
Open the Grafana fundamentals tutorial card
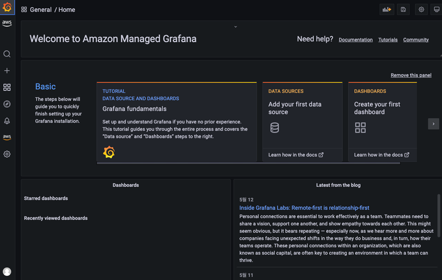pos(177,122)
